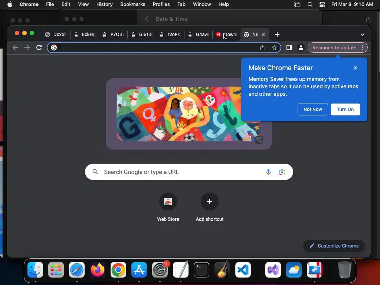This screenshot has height=285, width=380.
Task: Switch to the Gl513l tab
Action: [x=142, y=35]
